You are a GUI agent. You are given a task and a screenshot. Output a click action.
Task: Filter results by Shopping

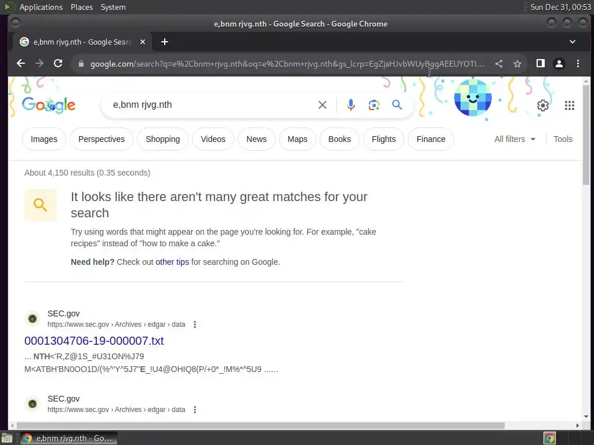(x=163, y=139)
